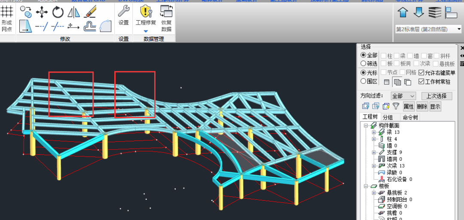Open the 方向过滤 全部 dropdown

(x=403, y=96)
